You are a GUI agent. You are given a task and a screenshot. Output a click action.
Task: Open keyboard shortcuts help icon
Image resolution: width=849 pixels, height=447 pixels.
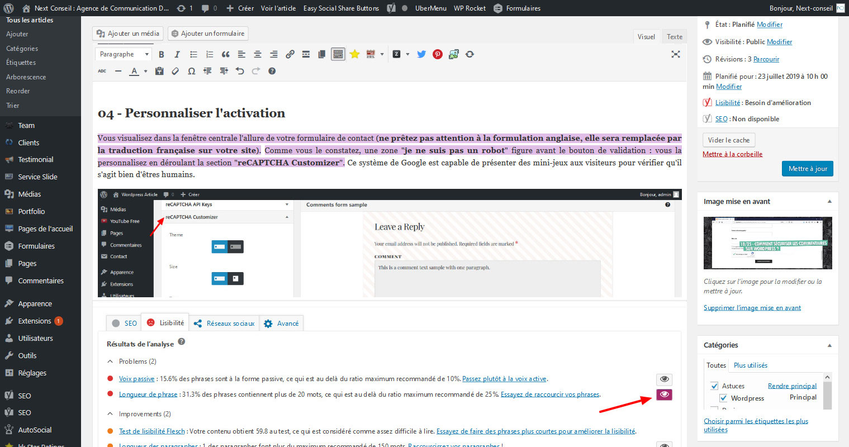[x=272, y=71]
